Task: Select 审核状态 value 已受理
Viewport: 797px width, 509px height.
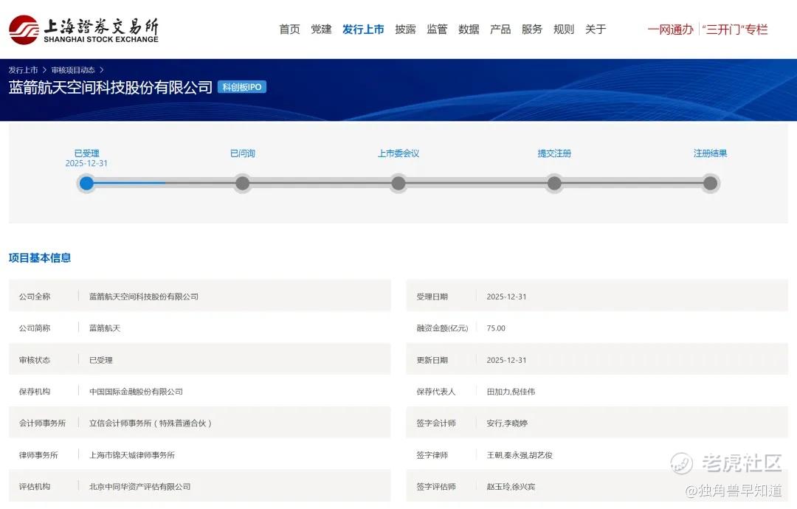Action: click(100, 360)
